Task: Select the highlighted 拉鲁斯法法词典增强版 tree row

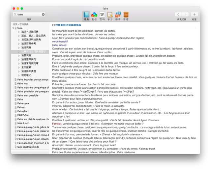Action: (30, 52)
